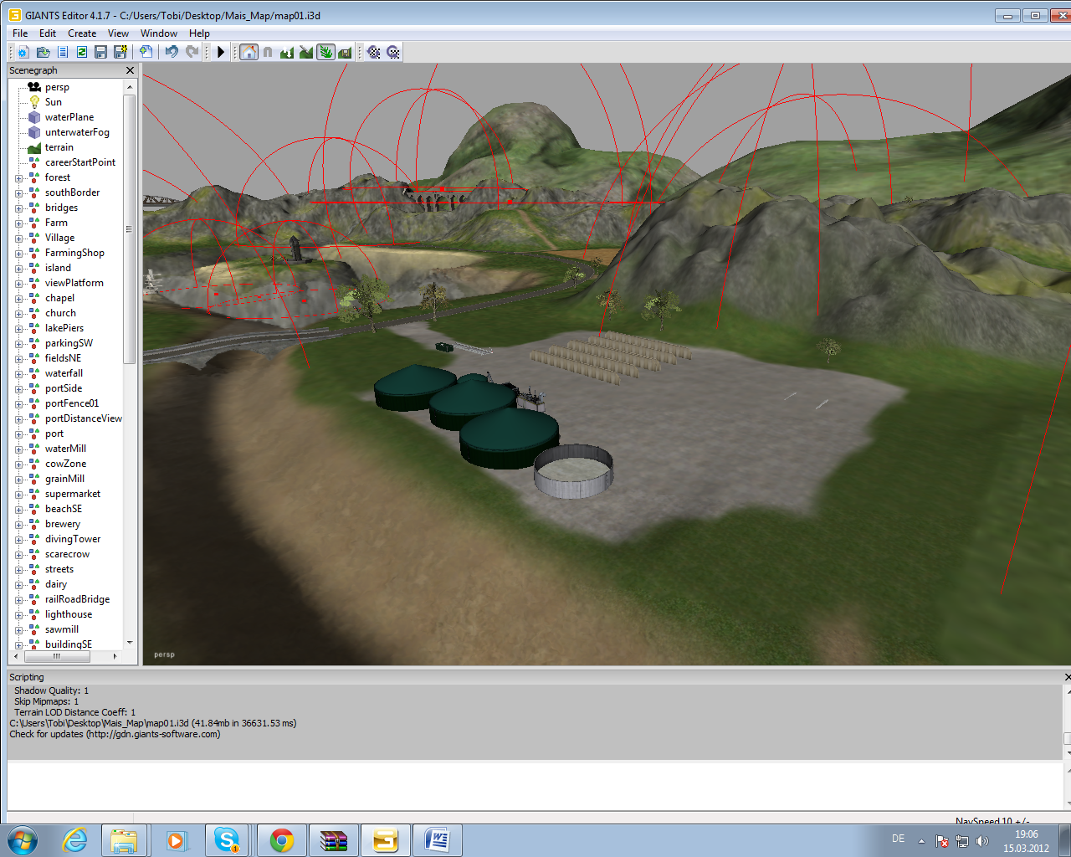
Task: Select the terrain node icon
Action: pos(34,147)
